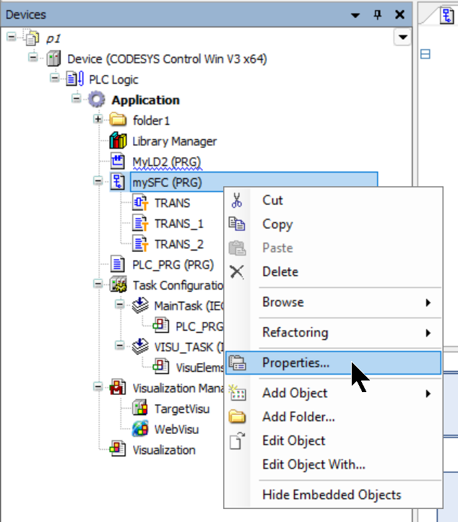Click the PLC_PRG document icon
The width and height of the screenshot is (458, 522).
[117, 264]
